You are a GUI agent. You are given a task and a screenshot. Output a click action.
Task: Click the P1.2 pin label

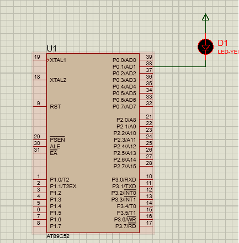point(55,193)
